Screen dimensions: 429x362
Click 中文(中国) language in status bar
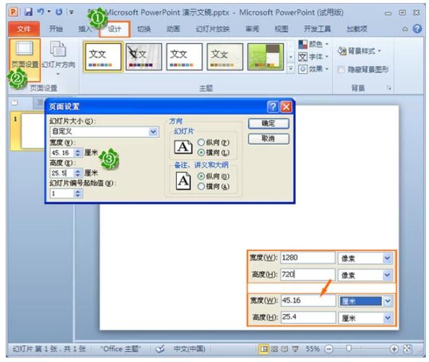point(190,348)
